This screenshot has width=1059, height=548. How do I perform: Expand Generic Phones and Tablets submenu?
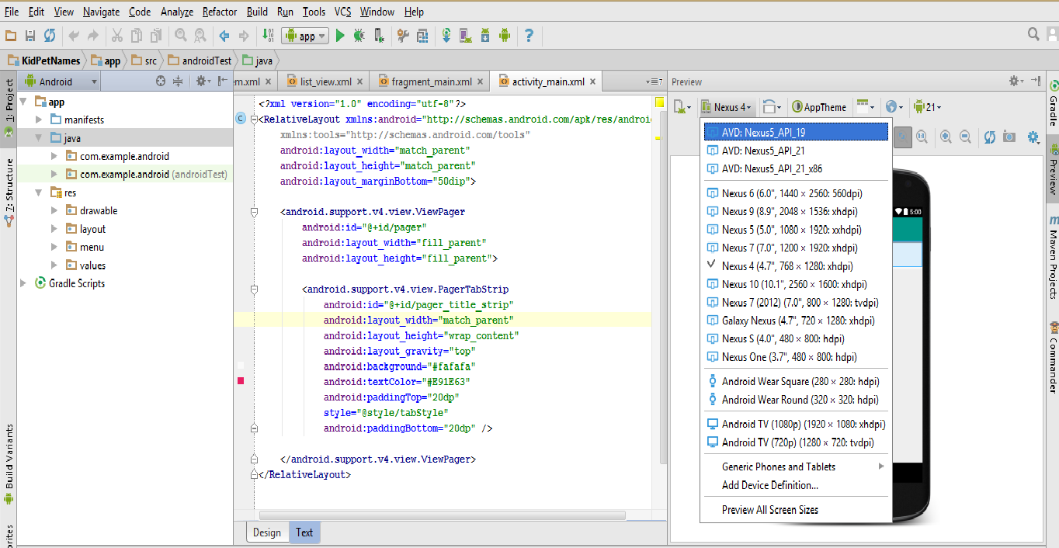click(796, 466)
